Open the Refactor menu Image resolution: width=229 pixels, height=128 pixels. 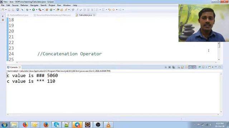24,5
